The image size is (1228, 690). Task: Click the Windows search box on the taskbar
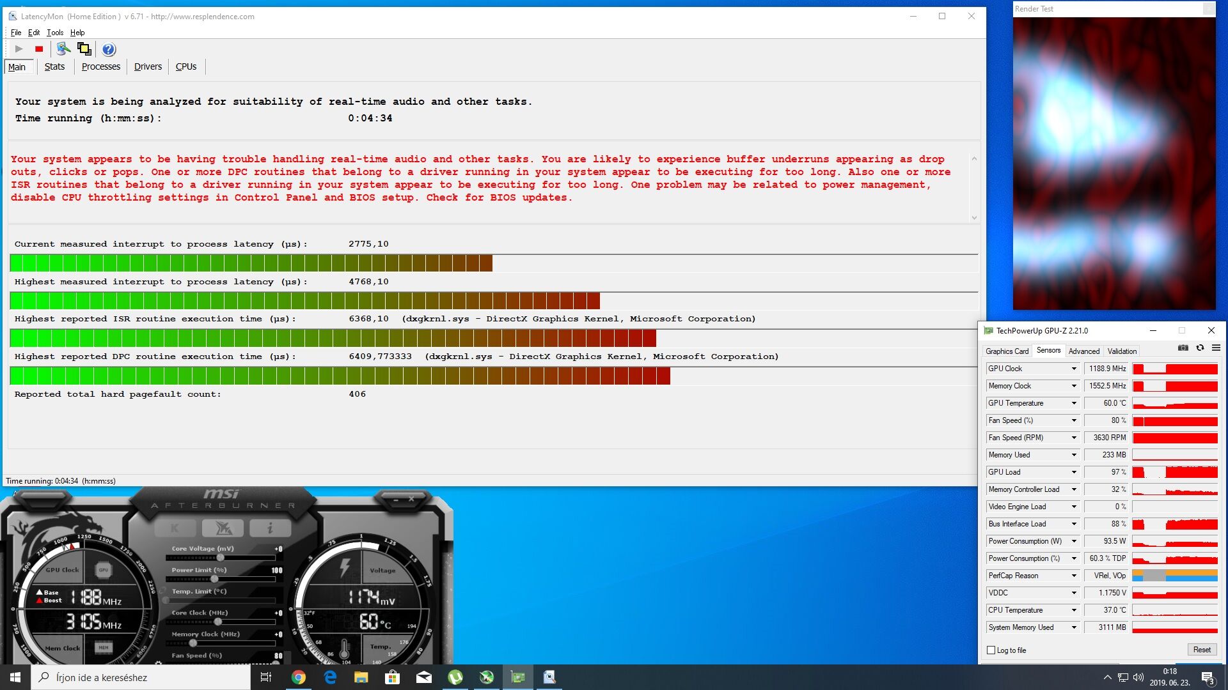click(141, 677)
